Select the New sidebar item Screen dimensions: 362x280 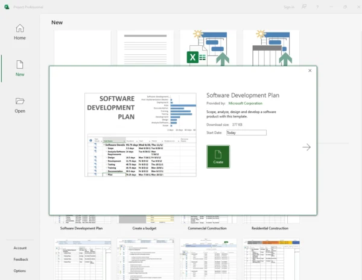20,68
